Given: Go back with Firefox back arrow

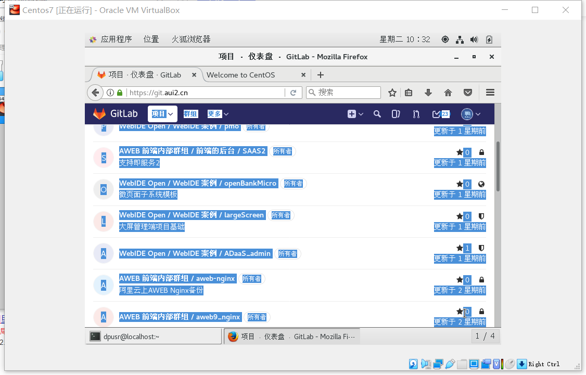Looking at the screenshot, I should [x=95, y=92].
